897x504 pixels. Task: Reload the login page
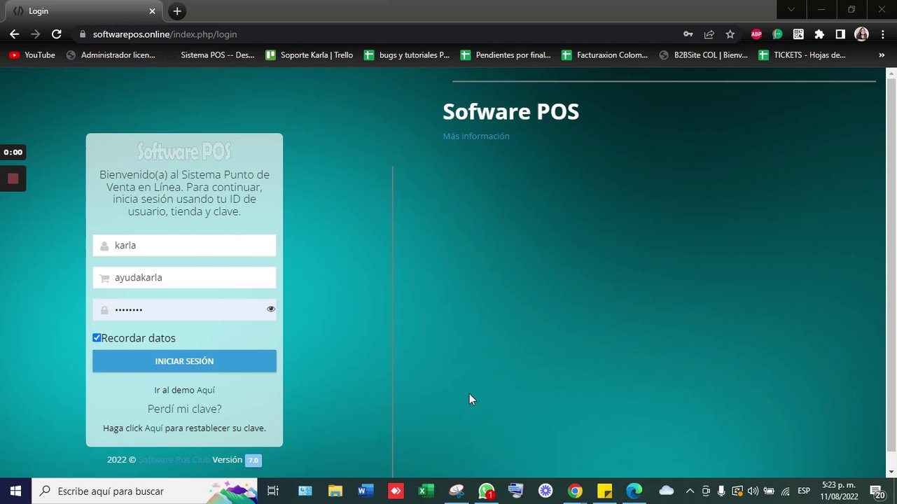(57, 34)
